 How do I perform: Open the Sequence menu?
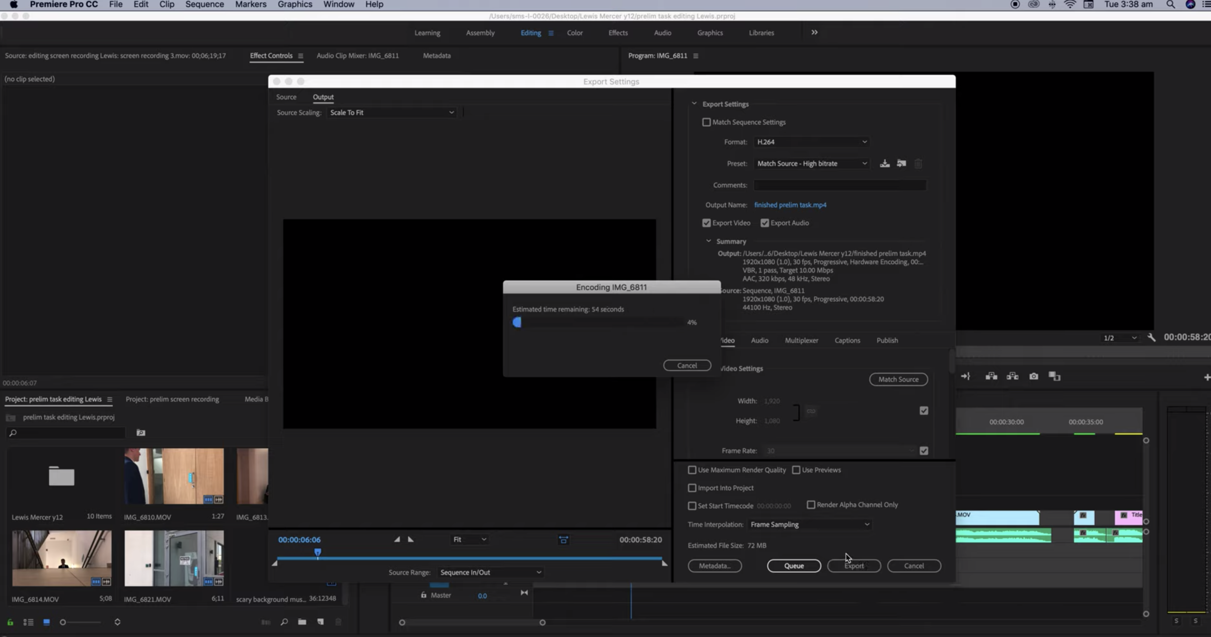click(204, 4)
